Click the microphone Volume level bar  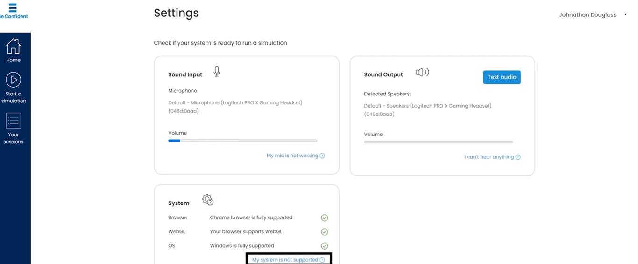[242, 141]
